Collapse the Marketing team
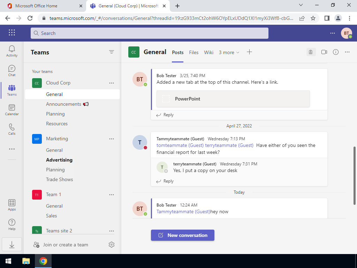 [57, 139]
